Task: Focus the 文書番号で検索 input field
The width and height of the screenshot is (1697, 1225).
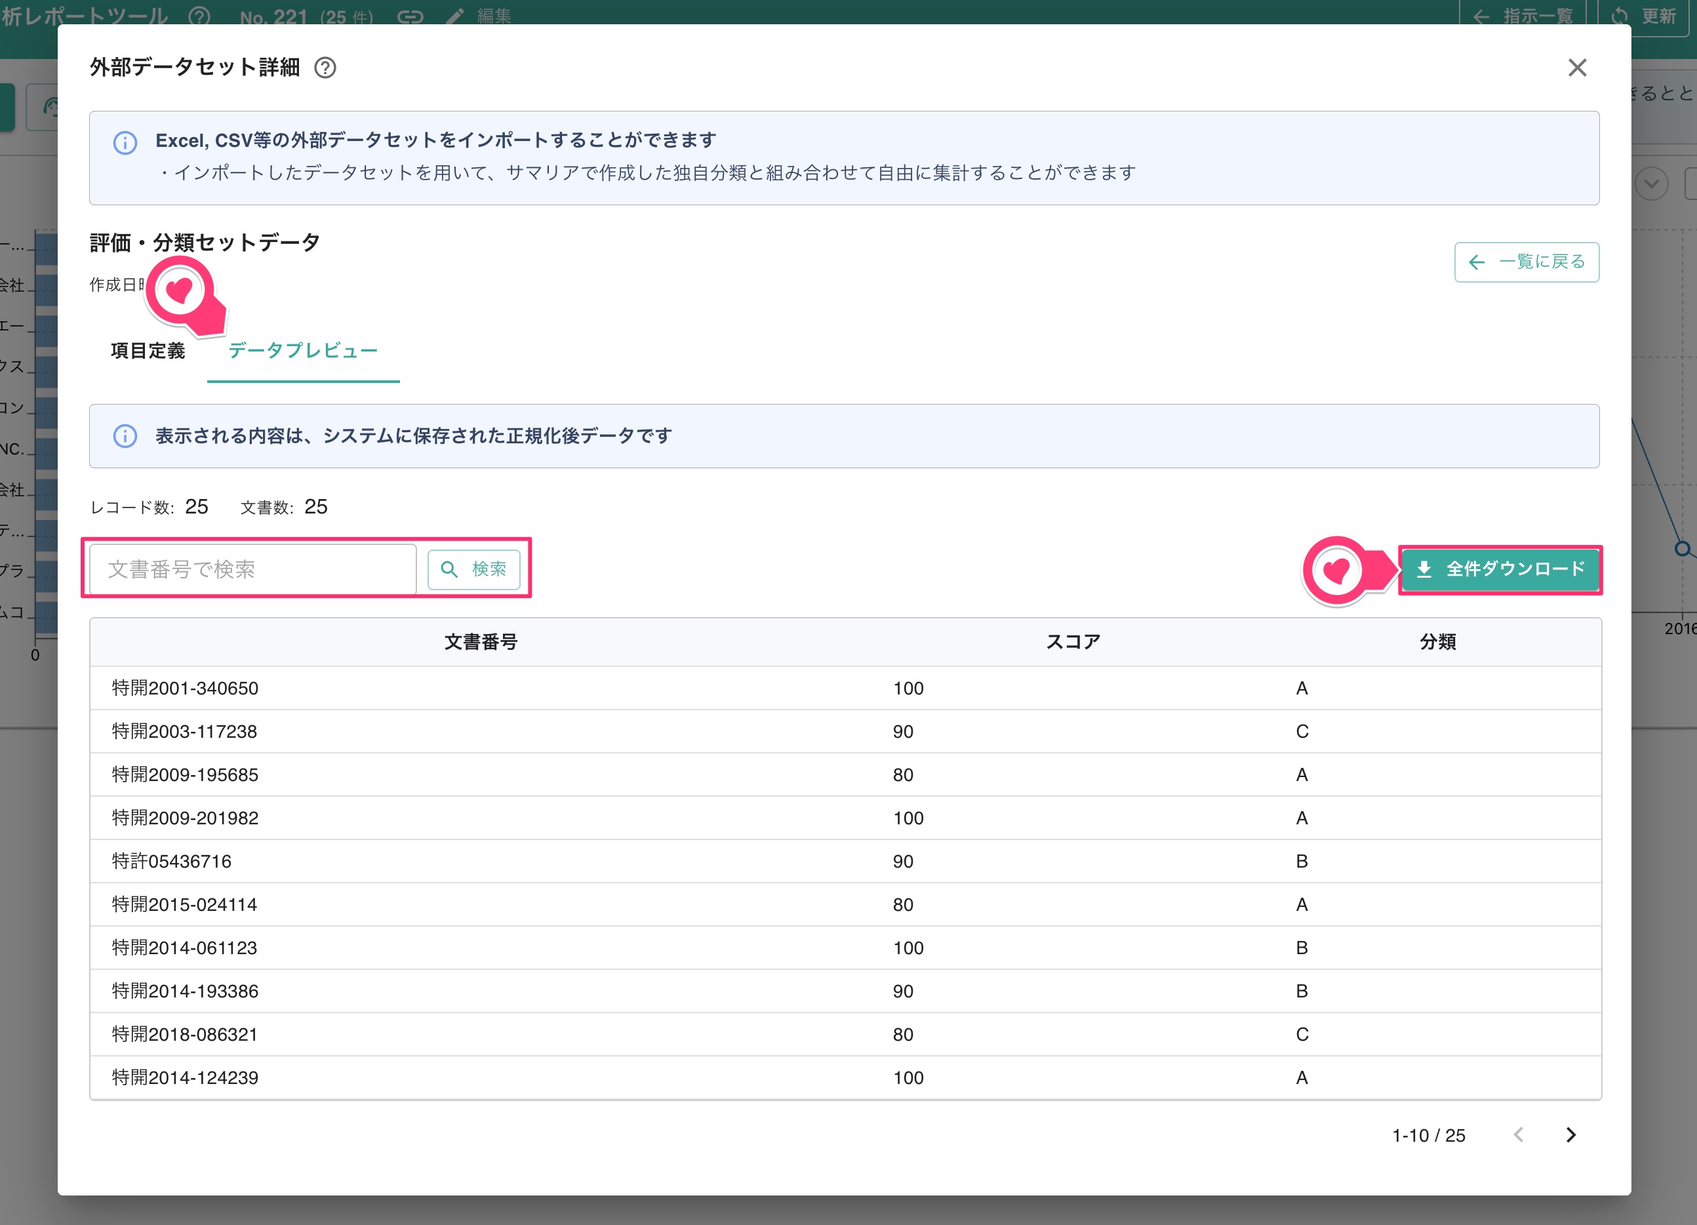Action: pyautogui.click(x=253, y=569)
